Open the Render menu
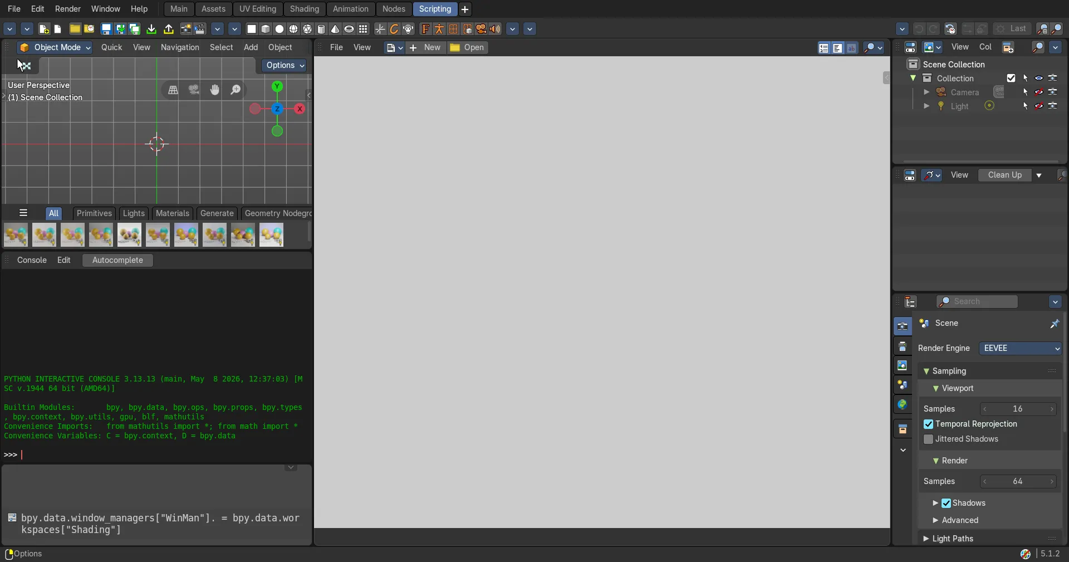The image size is (1069, 562). pos(68,9)
